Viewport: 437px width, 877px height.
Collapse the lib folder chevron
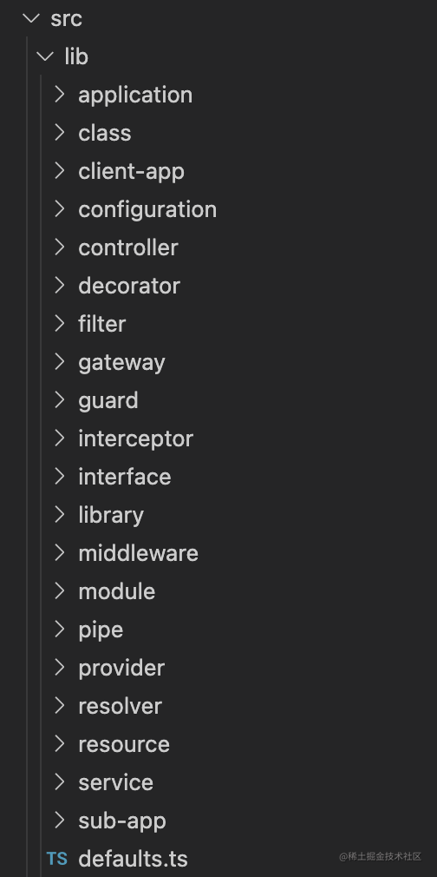[x=45, y=56]
